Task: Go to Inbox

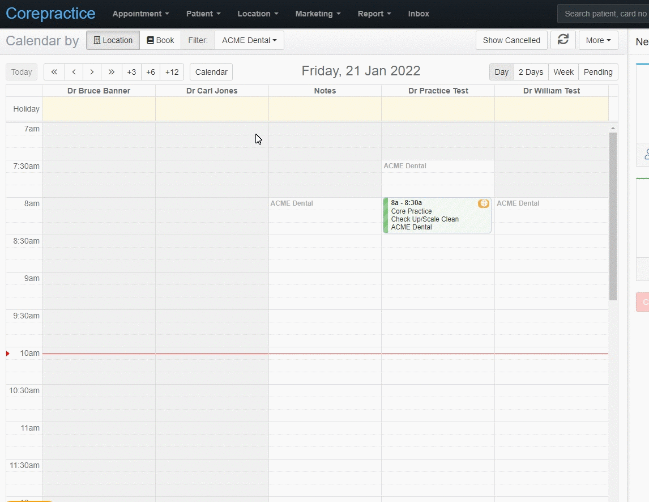Action: (x=419, y=14)
